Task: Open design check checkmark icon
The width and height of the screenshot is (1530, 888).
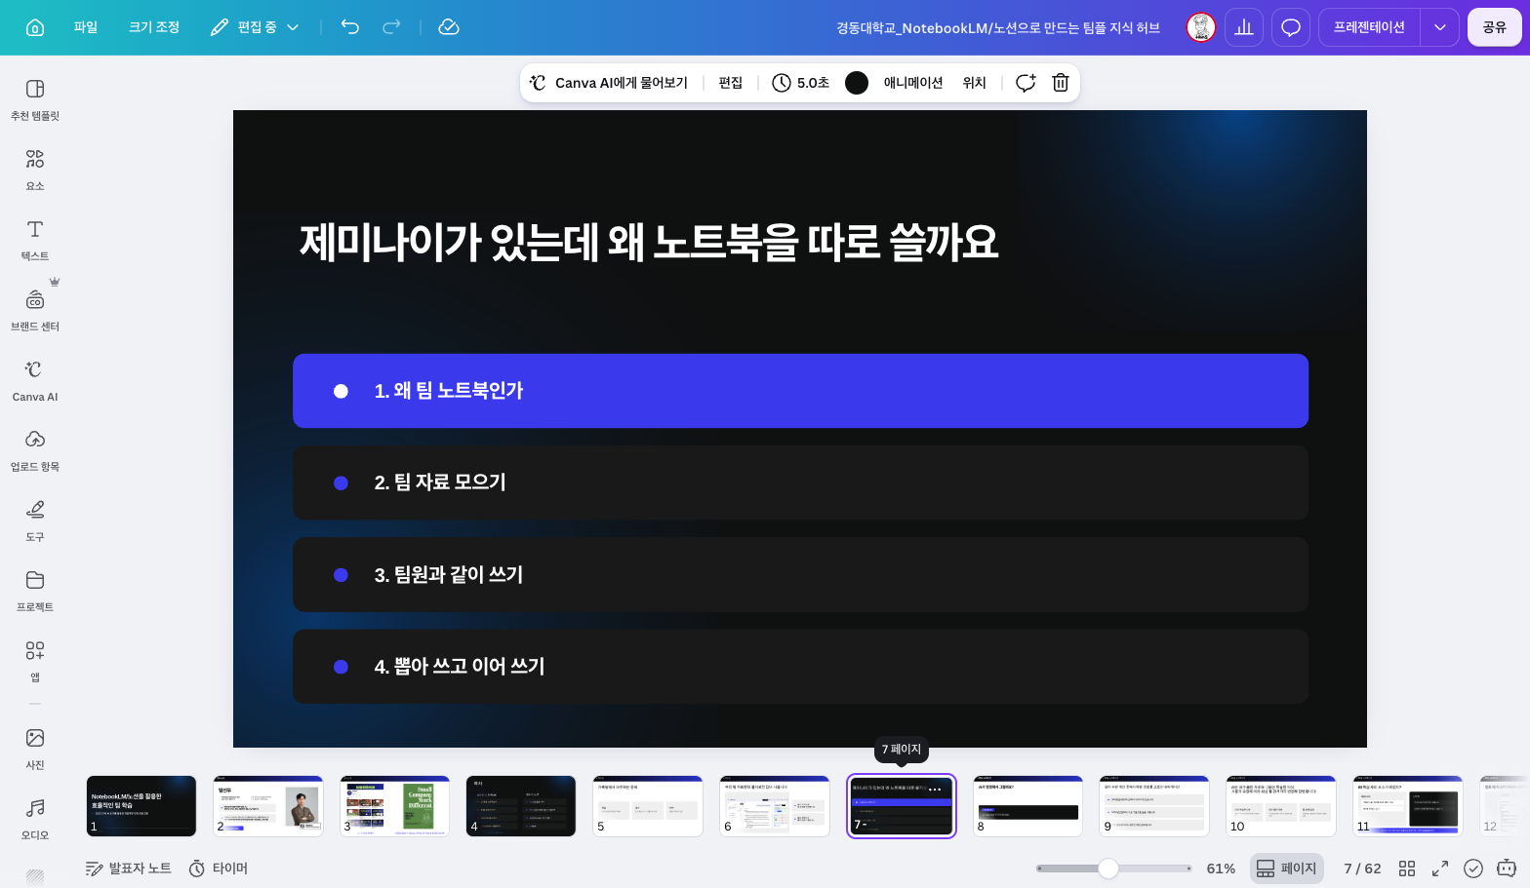Action: (1473, 869)
